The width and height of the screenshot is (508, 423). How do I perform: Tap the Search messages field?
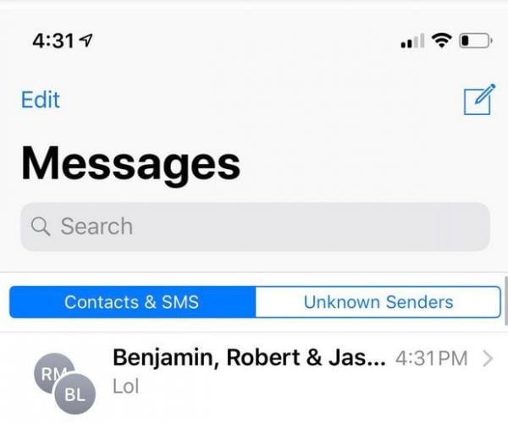(x=256, y=227)
